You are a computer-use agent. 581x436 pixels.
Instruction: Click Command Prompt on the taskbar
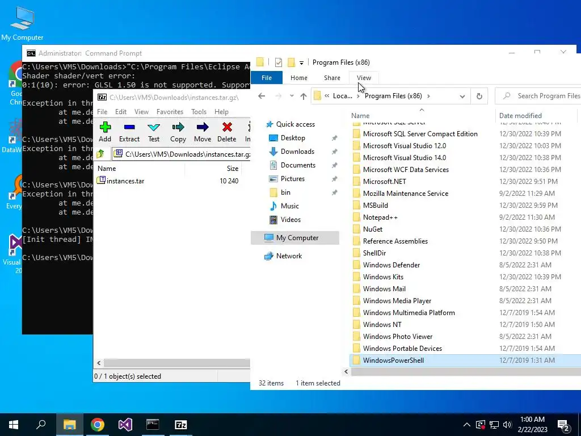click(153, 425)
